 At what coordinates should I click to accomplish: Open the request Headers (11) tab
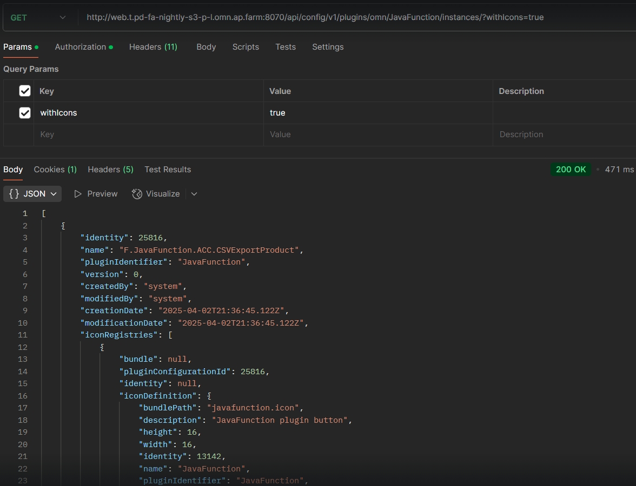tap(153, 47)
